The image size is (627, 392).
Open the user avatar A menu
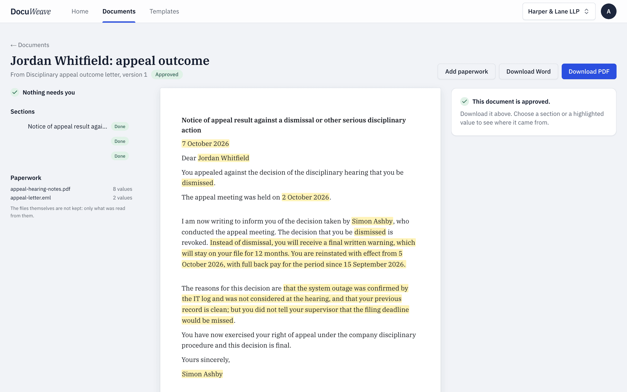tap(608, 11)
